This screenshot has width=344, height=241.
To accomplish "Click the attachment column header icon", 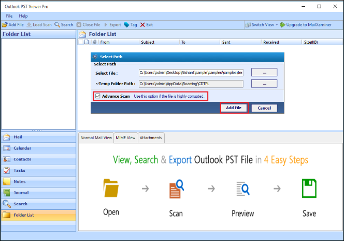I will pyautogui.click(x=95, y=42).
